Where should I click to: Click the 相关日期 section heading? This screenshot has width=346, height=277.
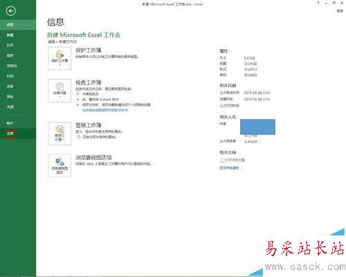pos(228,85)
